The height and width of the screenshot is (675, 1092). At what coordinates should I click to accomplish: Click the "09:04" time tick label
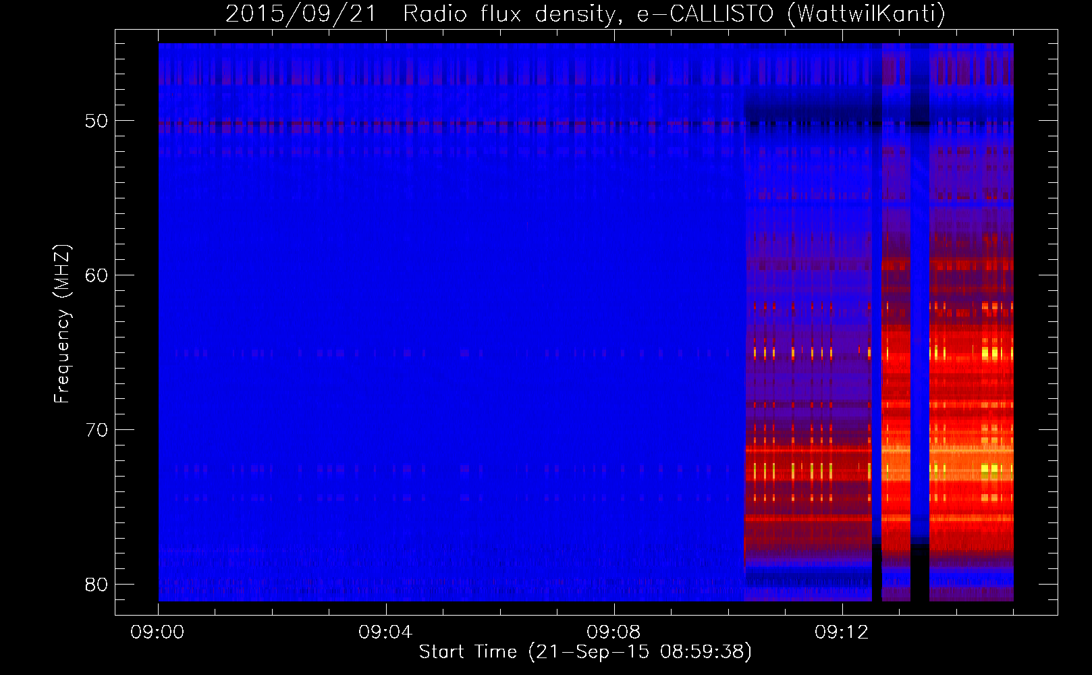pos(385,632)
